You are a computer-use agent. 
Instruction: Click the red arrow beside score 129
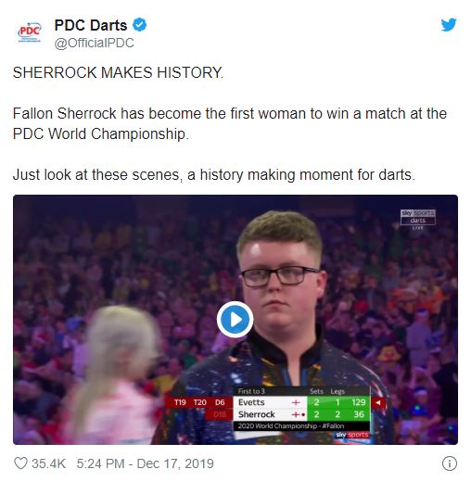coord(377,402)
